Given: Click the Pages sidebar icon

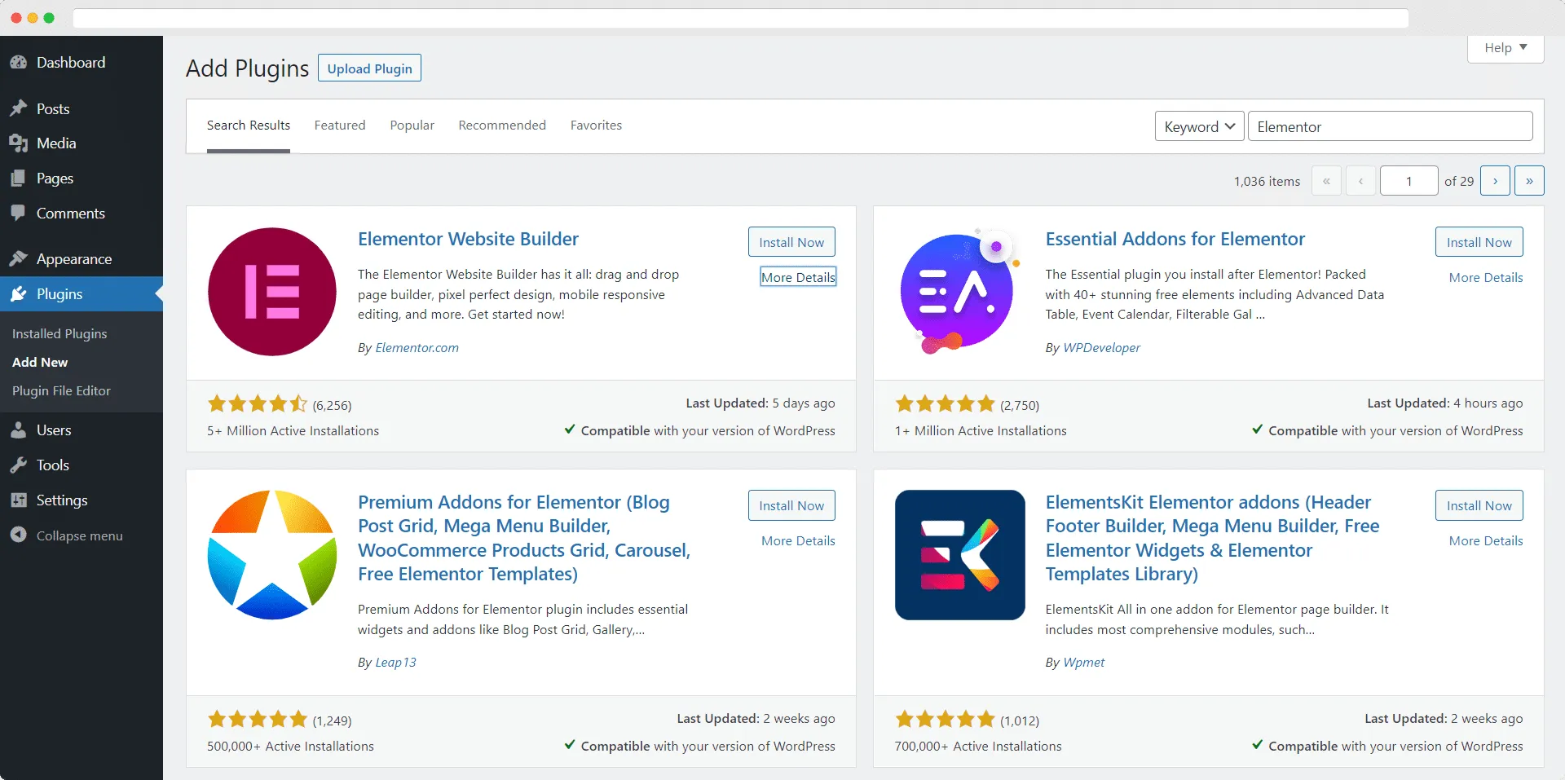Looking at the screenshot, I should (18, 178).
